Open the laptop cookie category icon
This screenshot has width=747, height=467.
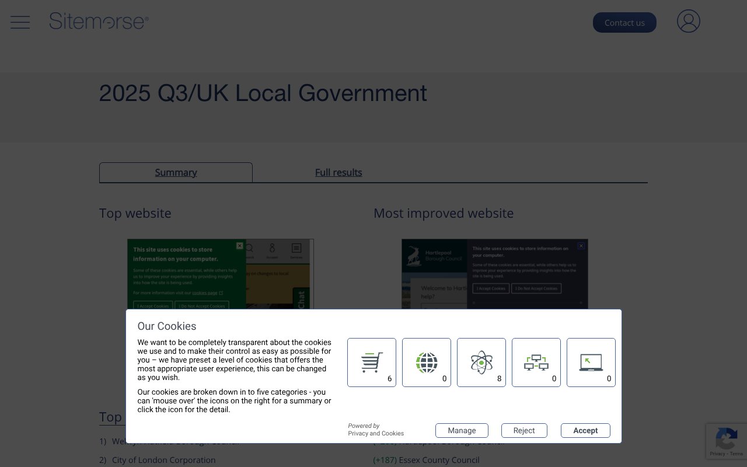(x=591, y=362)
